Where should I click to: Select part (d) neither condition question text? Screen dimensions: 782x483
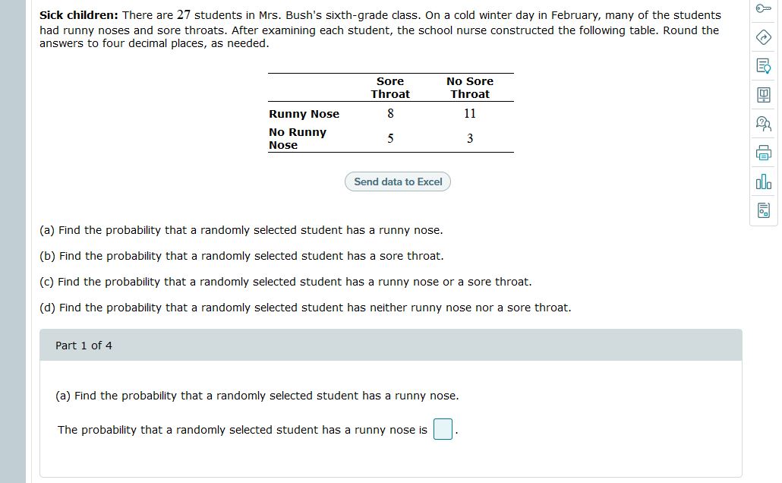(305, 307)
